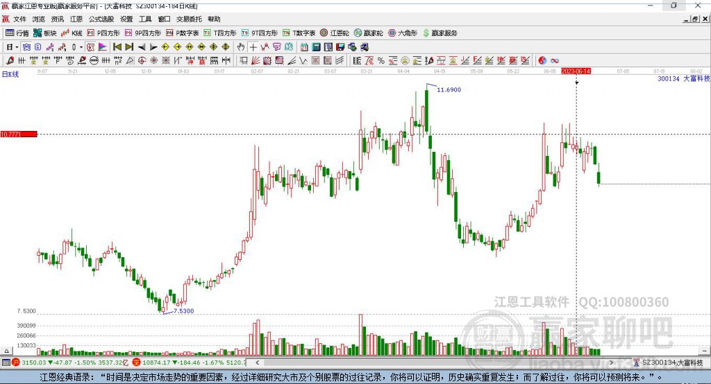Open the 交易委托 menu
Screen dimensions: 711x384
189,19
